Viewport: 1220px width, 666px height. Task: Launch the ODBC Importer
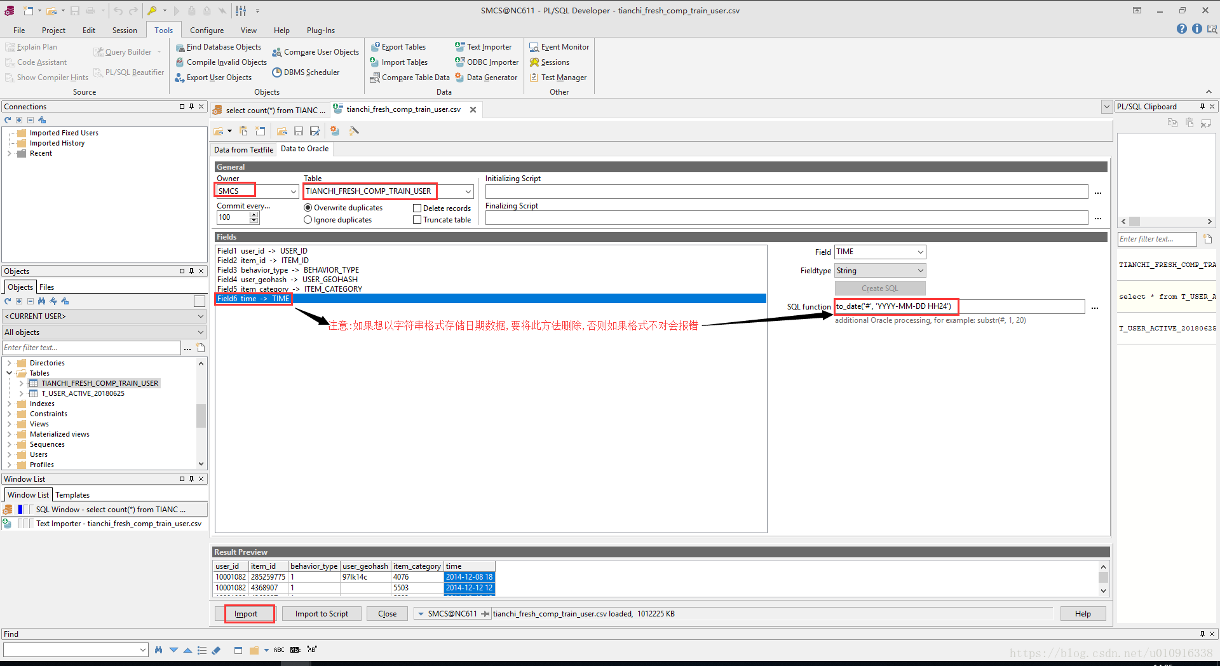click(487, 62)
